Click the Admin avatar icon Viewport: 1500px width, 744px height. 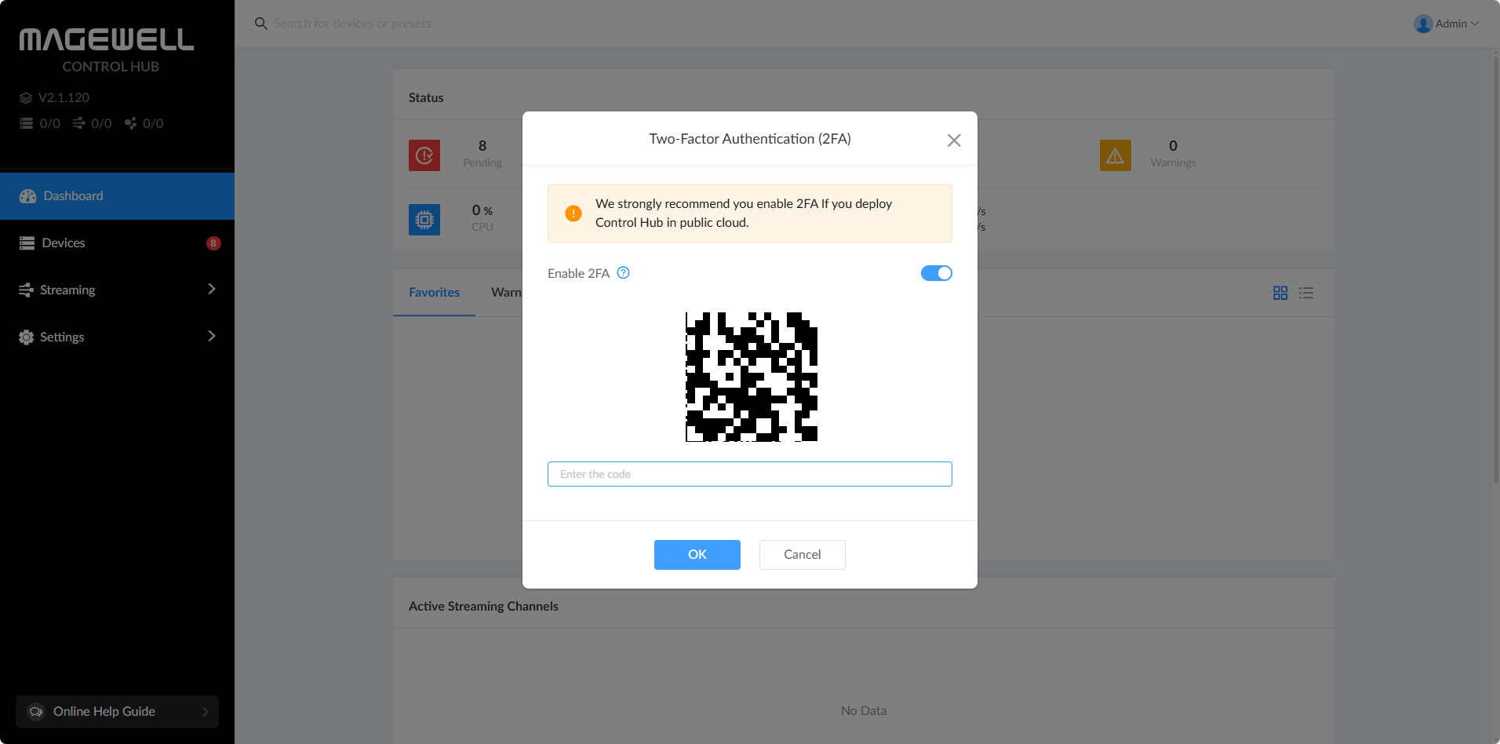(1423, 24)
